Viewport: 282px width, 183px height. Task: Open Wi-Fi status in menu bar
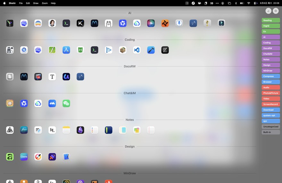[x=249, y=3]
